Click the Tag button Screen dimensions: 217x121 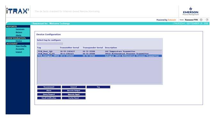[98, 87]
